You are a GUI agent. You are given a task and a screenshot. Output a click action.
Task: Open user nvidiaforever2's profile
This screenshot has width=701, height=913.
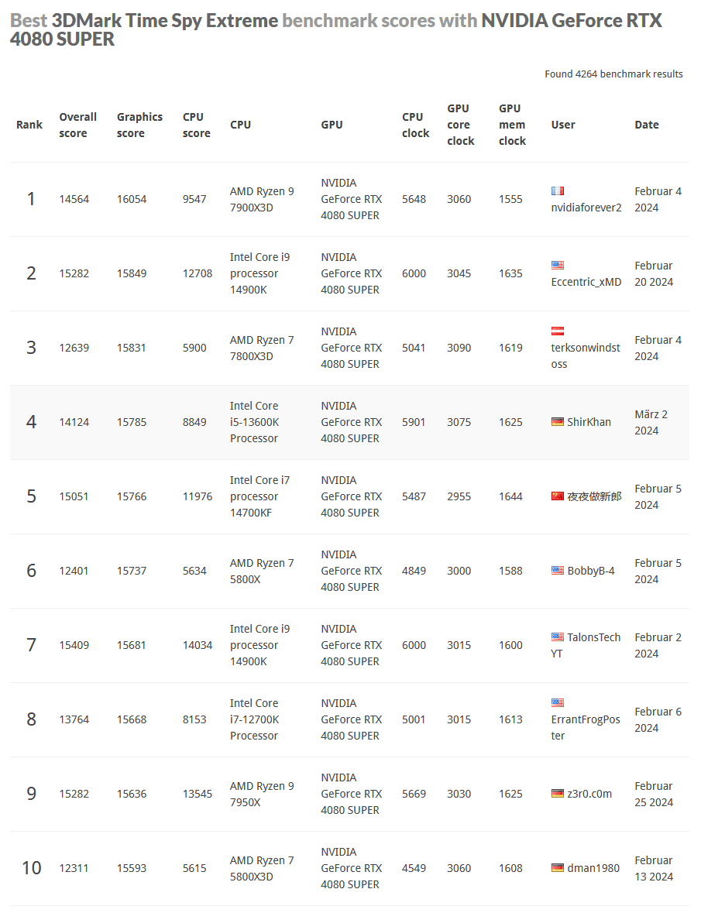586,208
